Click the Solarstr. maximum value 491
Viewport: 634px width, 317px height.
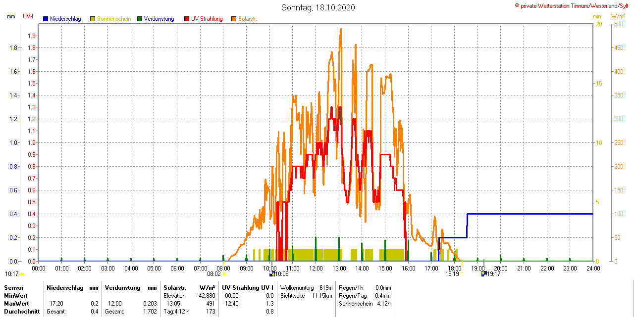210,304
